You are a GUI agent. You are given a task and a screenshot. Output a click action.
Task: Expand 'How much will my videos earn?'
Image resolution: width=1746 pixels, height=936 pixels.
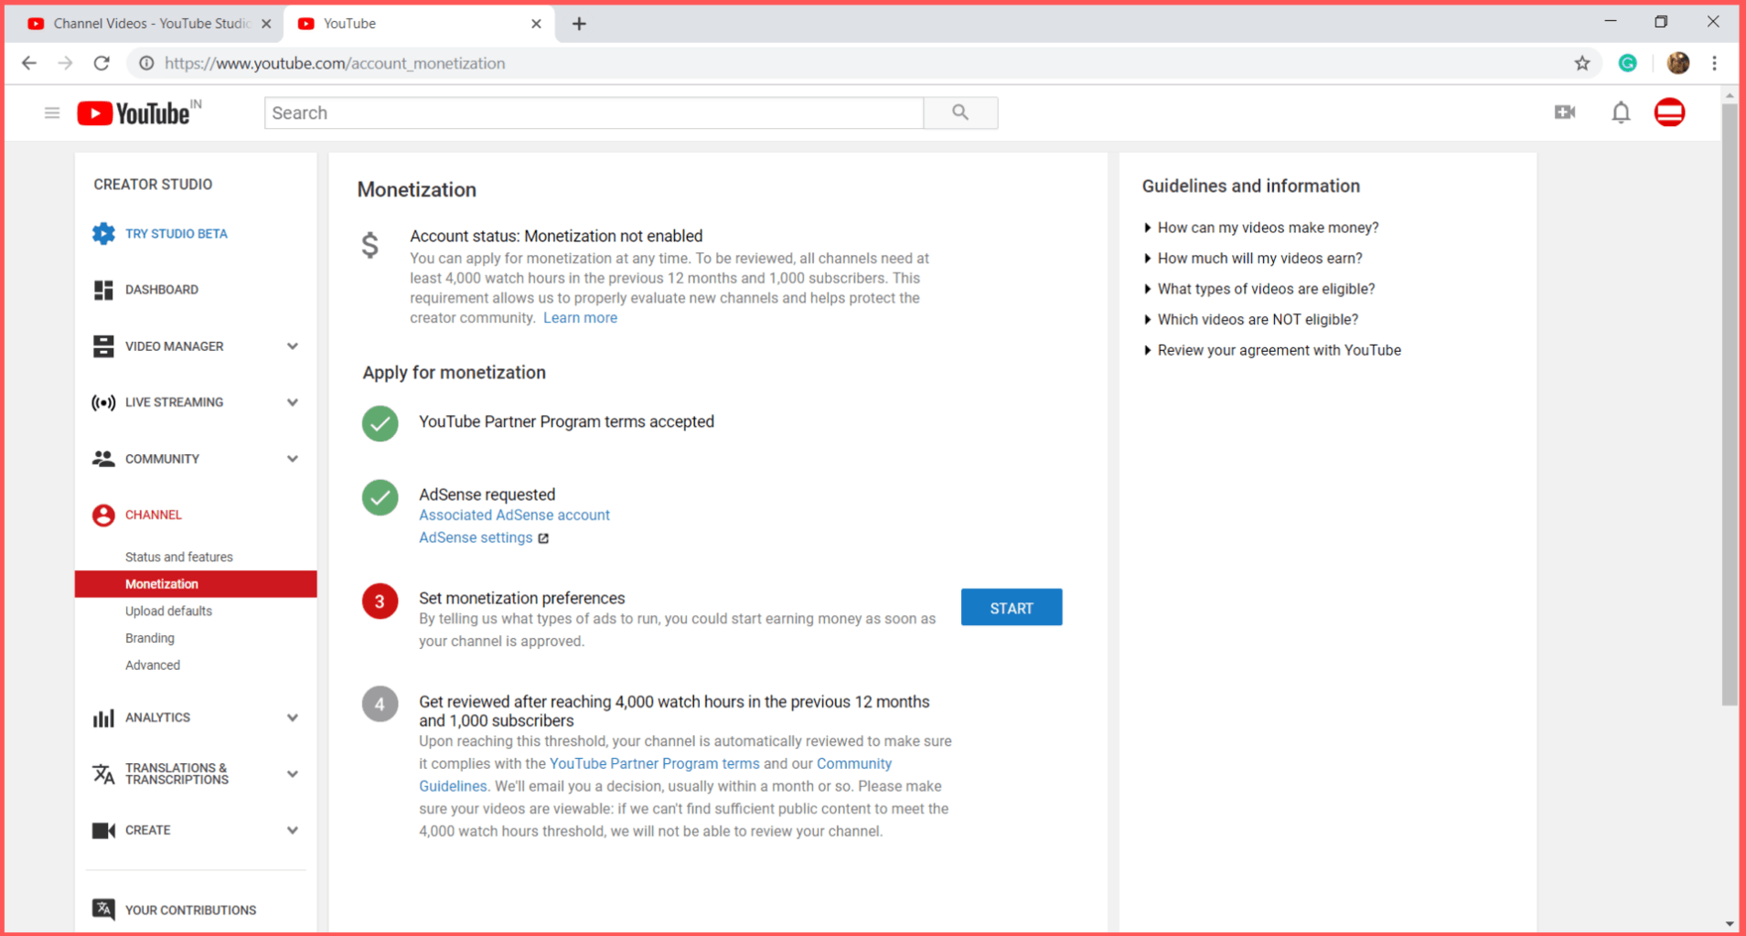(1253, 259)
